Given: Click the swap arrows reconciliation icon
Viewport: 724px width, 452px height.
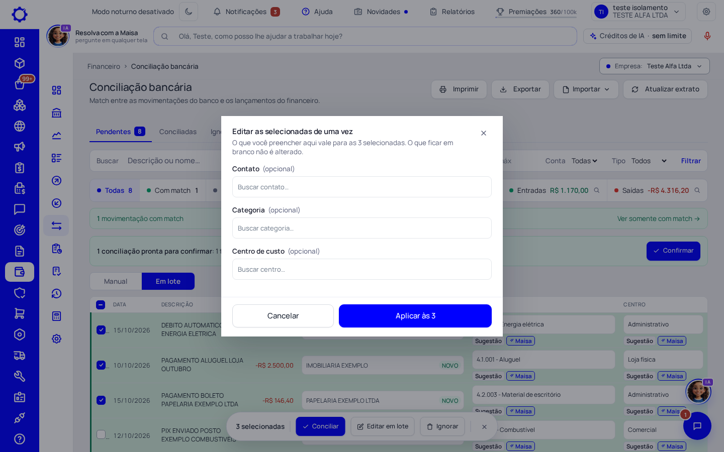Looking at the screenshot, I should click(56, 226).
